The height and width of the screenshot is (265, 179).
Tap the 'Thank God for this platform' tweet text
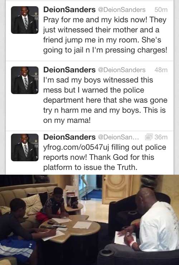(x=99, y=162)
